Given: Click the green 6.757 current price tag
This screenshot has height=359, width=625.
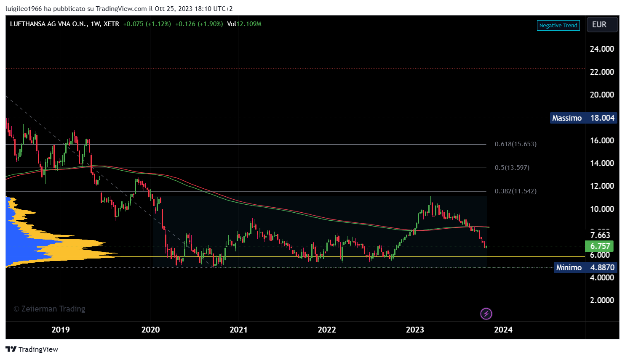Looking at the screenshot, I should click(x=599, y=246).
